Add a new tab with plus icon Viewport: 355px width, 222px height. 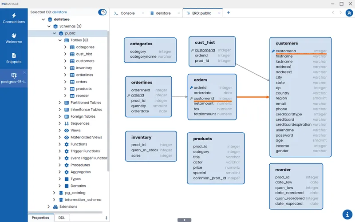pyautogui.click(x=229, y=13)
